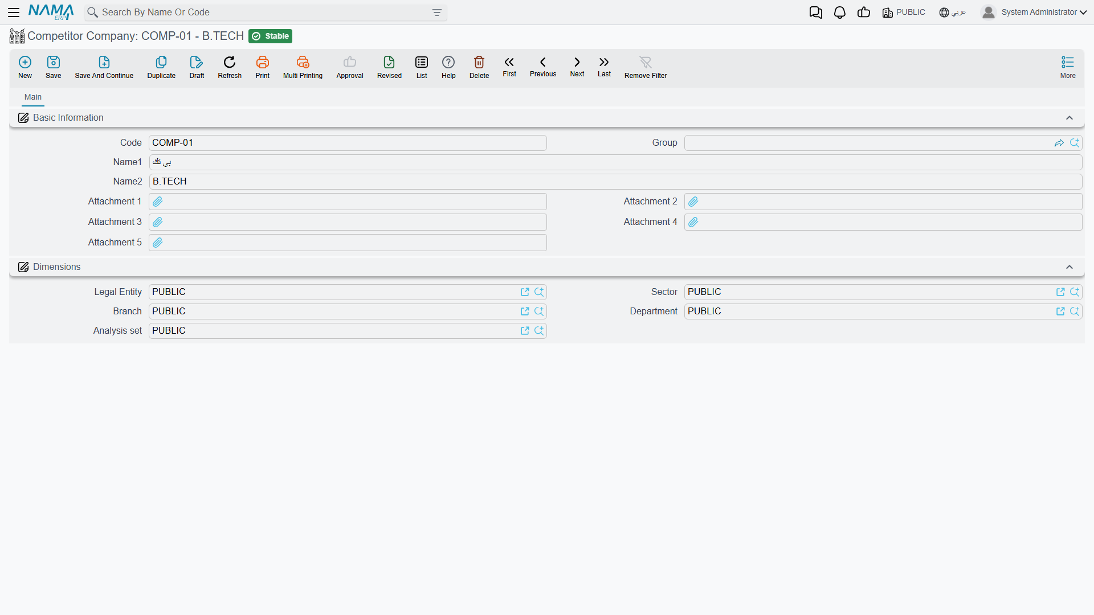This screenshot has height=615, width=1094.
Task: Collapse the Dimensions section
Action: pyautogui.click(x=1069, y=267)
